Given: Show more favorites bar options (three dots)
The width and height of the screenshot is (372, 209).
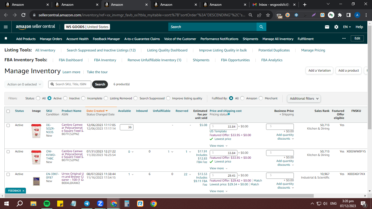Looking at the screenshot, I should (x=344, y=38).
